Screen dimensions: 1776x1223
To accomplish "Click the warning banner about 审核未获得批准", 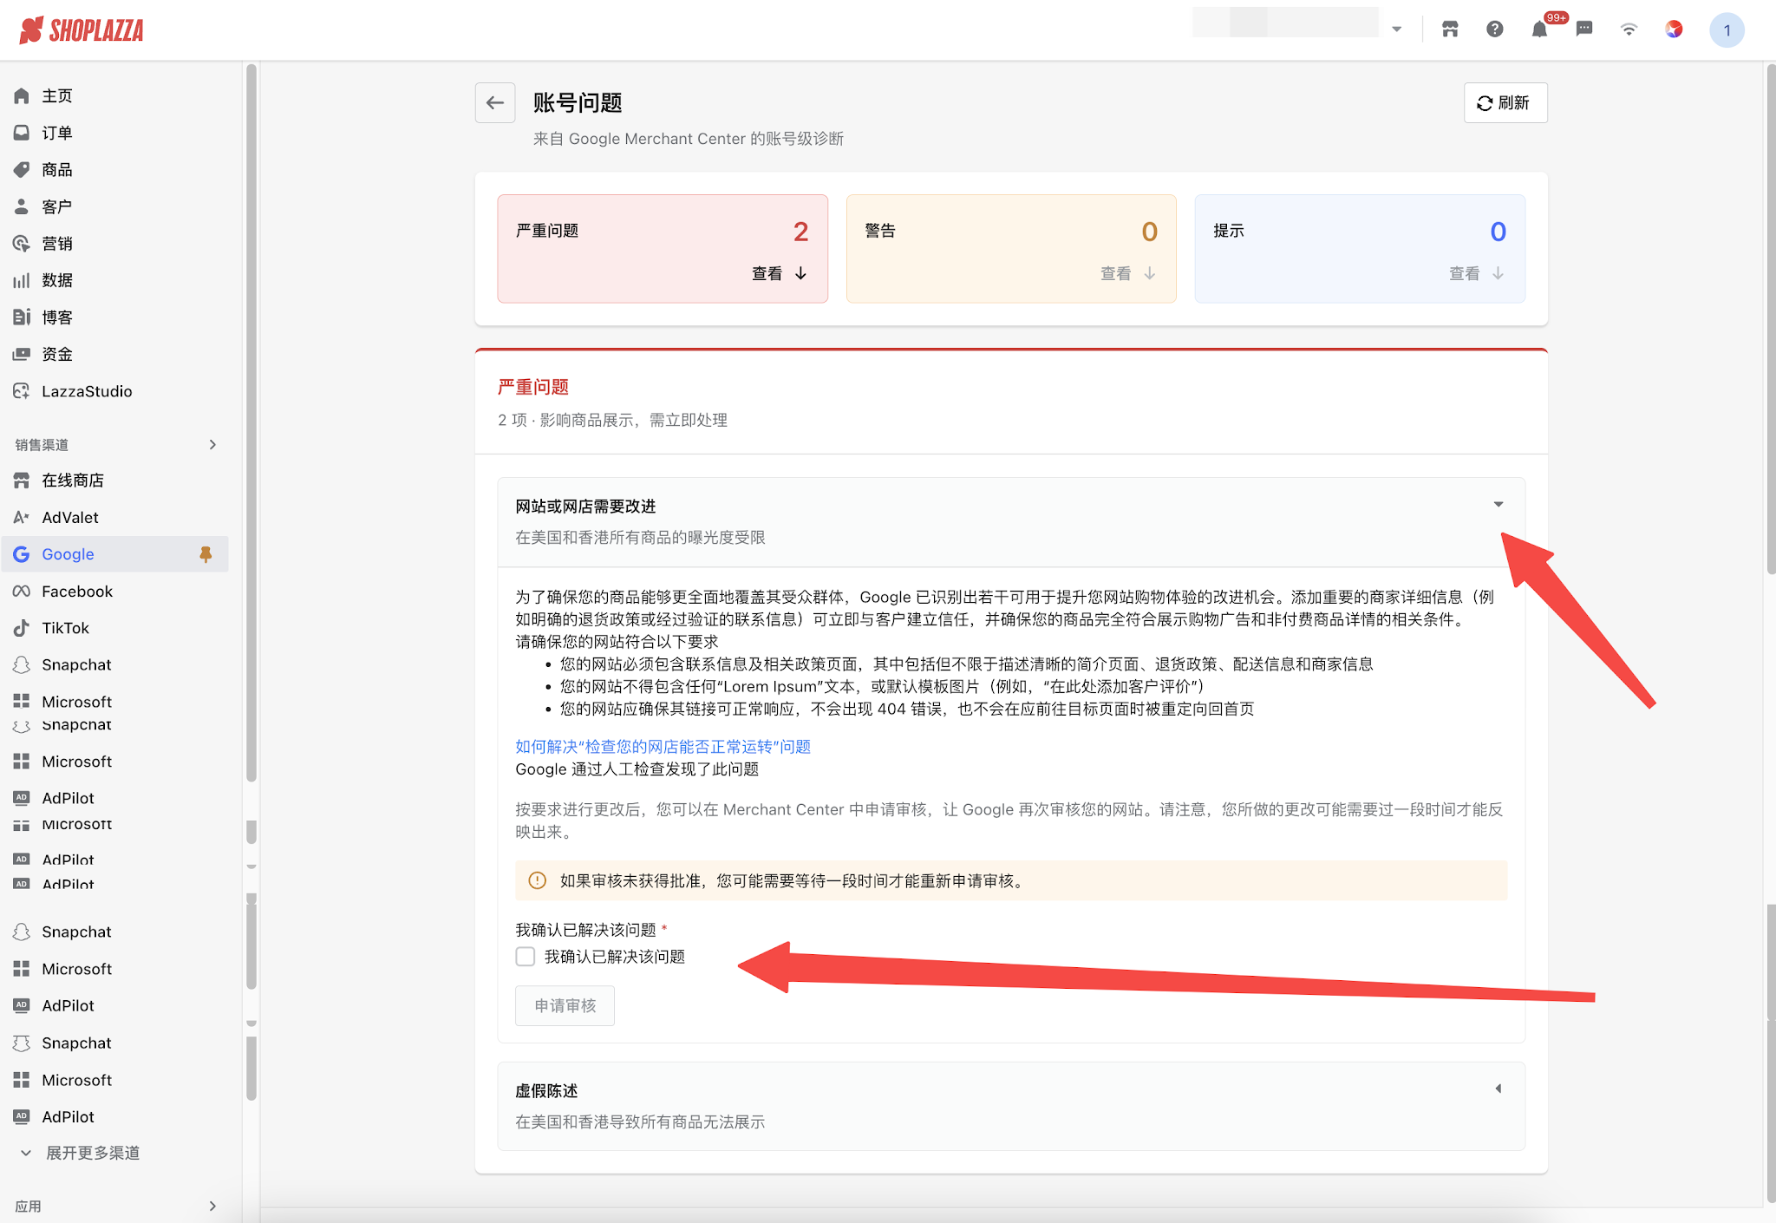I will pos(1011,880).
